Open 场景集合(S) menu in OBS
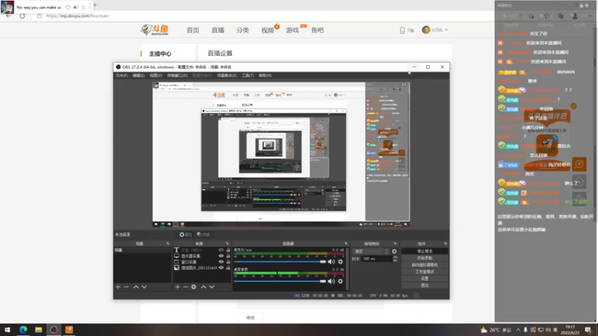598x336 pixels. point(227,75)
